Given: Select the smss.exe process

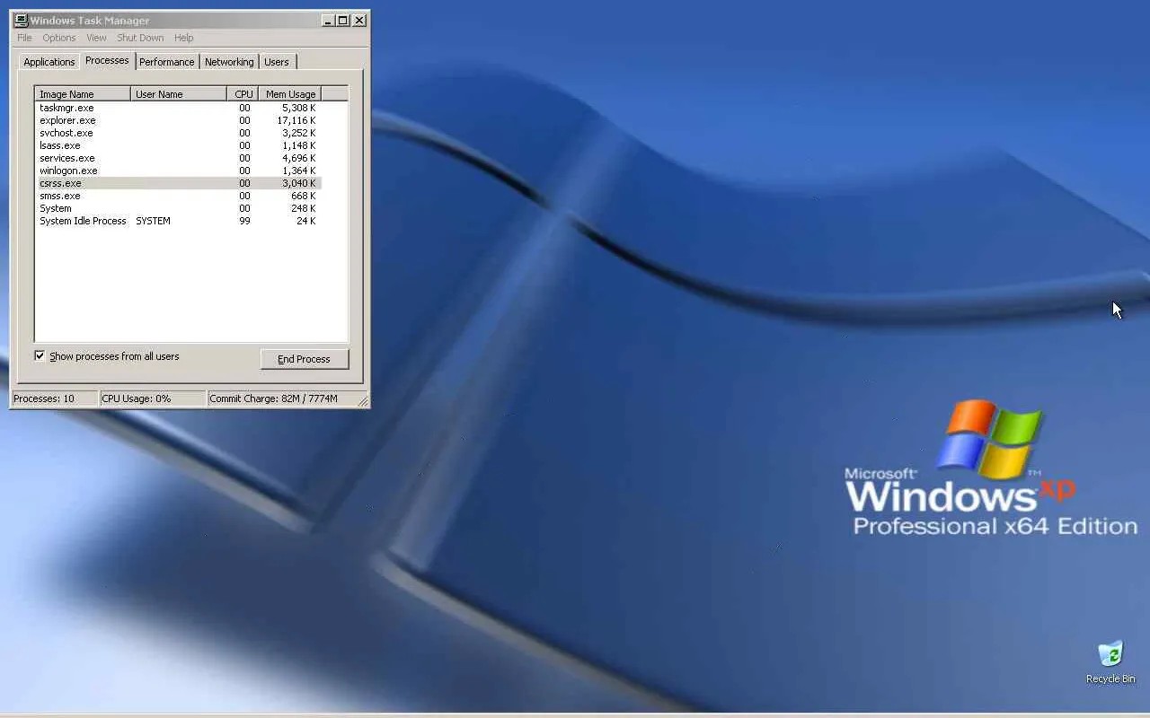Looking at the screenshot, I should 178,196.
